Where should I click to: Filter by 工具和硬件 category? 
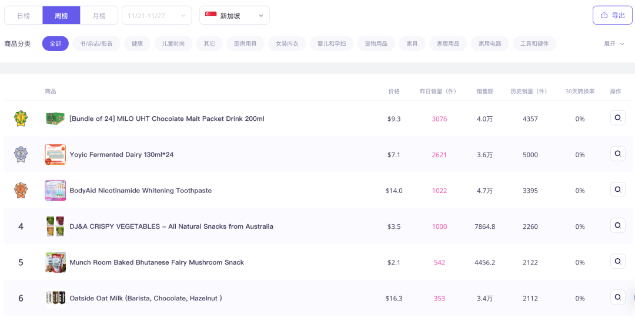534,43
